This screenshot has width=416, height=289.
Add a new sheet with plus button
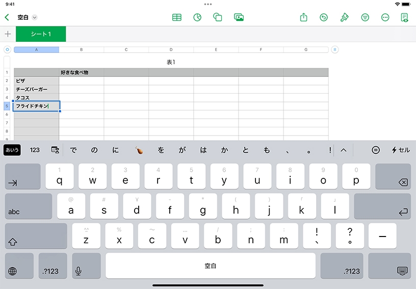tap(8, 34)
